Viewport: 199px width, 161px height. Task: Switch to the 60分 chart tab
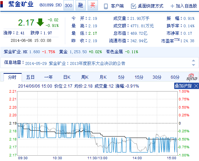coord(175,77)
